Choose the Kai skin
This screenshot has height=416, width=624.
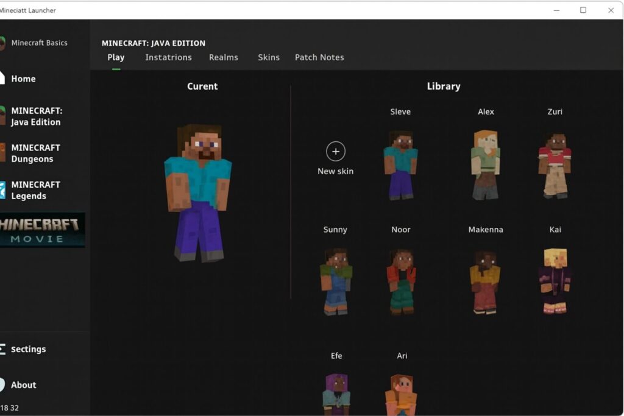point(555,281)
